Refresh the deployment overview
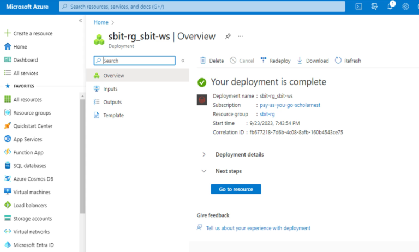The image size is (419, 252). coord(348,61)
